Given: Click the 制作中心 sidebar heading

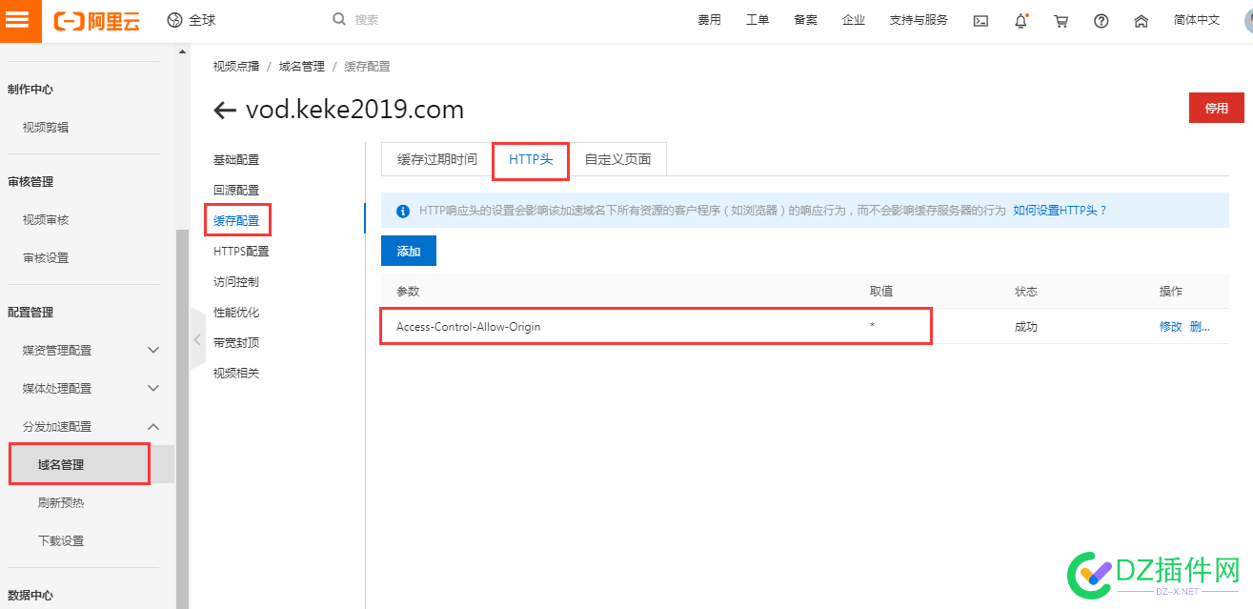Looking at the screenshot, I should pos(30,90).
